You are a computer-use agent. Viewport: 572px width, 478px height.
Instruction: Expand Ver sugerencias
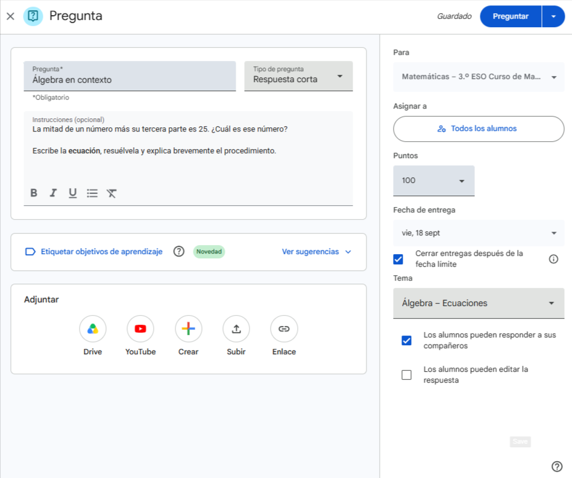click(x=316, y=252)
